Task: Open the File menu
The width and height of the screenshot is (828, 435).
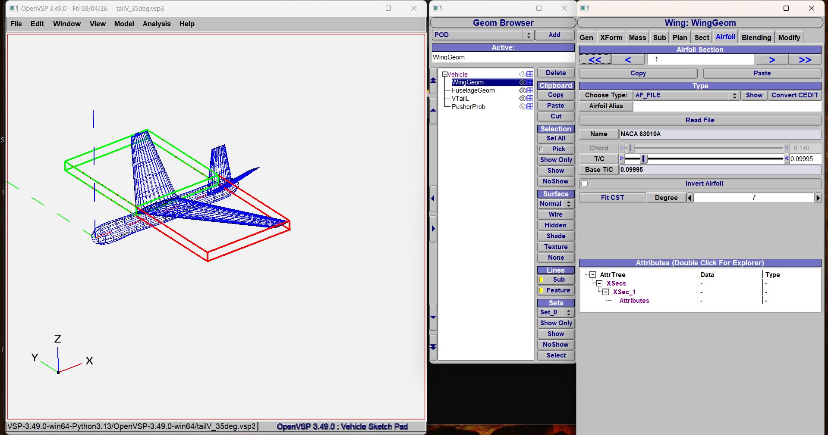Action: point(16,24)
